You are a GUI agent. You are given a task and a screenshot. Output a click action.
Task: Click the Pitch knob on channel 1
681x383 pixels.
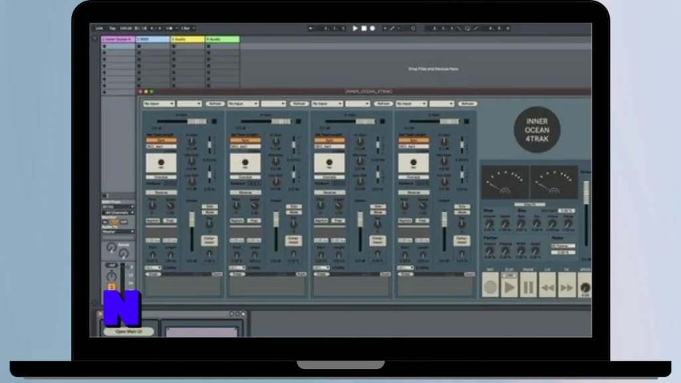coord(152,206)
